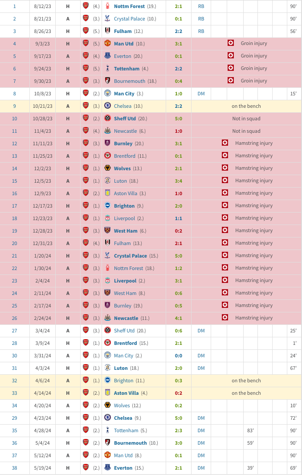
Task: Click the Crystal Palace crest in matchday 2
Action: 107,18
